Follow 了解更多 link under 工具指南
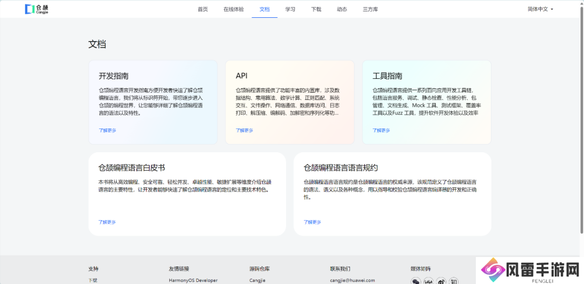Viewport: 584px width, 284px height. [381, 130]
